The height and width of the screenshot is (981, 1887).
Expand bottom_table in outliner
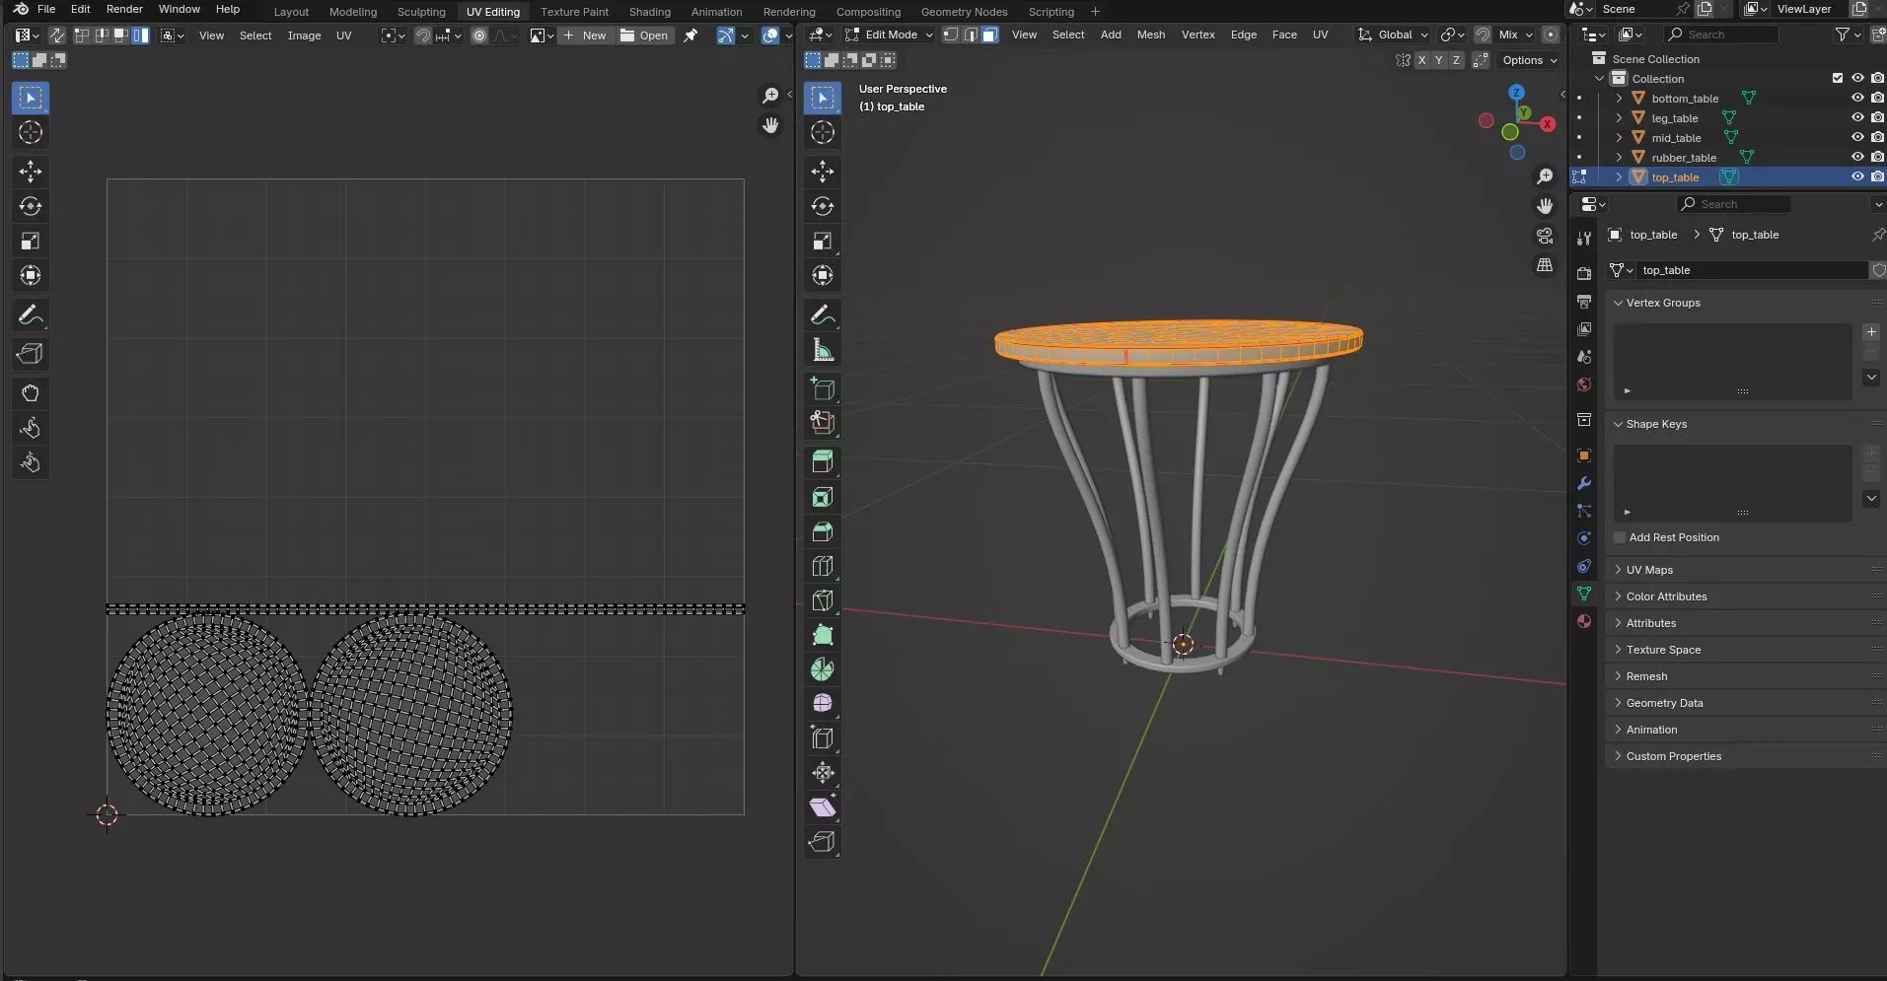(x=1619, y=98)
